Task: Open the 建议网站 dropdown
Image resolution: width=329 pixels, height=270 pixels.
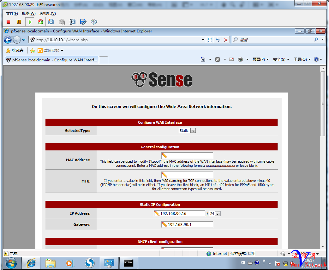Action: 62,50
